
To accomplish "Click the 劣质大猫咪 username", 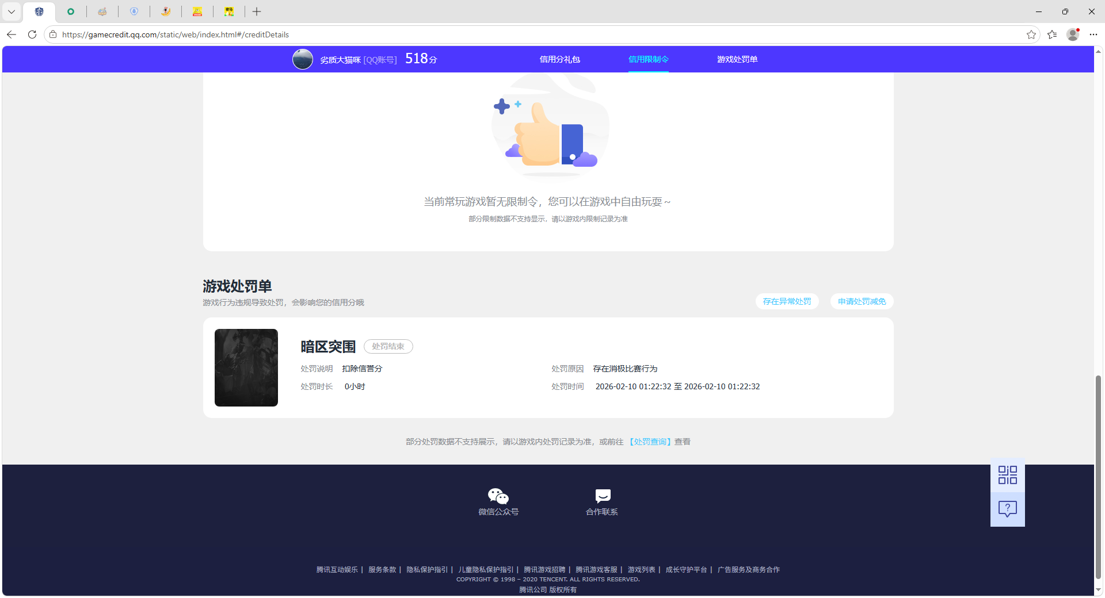I will tap(341, 60).
